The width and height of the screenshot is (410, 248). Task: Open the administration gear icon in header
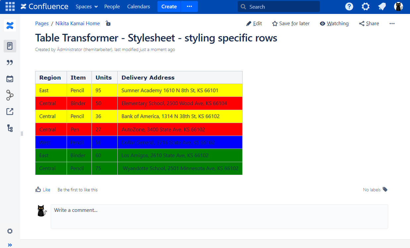(366, 7)
